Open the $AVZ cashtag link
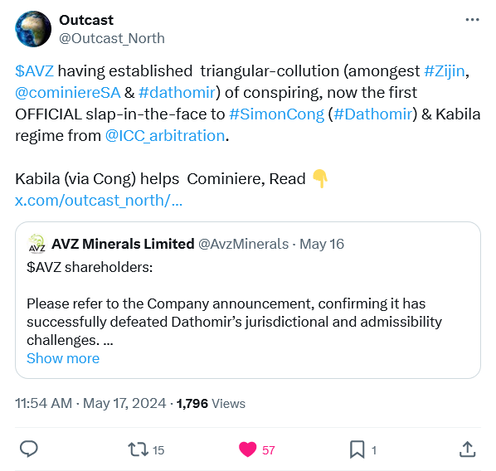The width and height of the screenshot is (496, 471). (x=35, y=70)
